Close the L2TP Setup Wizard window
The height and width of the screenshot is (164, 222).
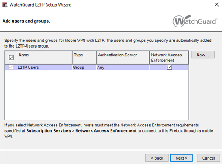pos(217,5)
